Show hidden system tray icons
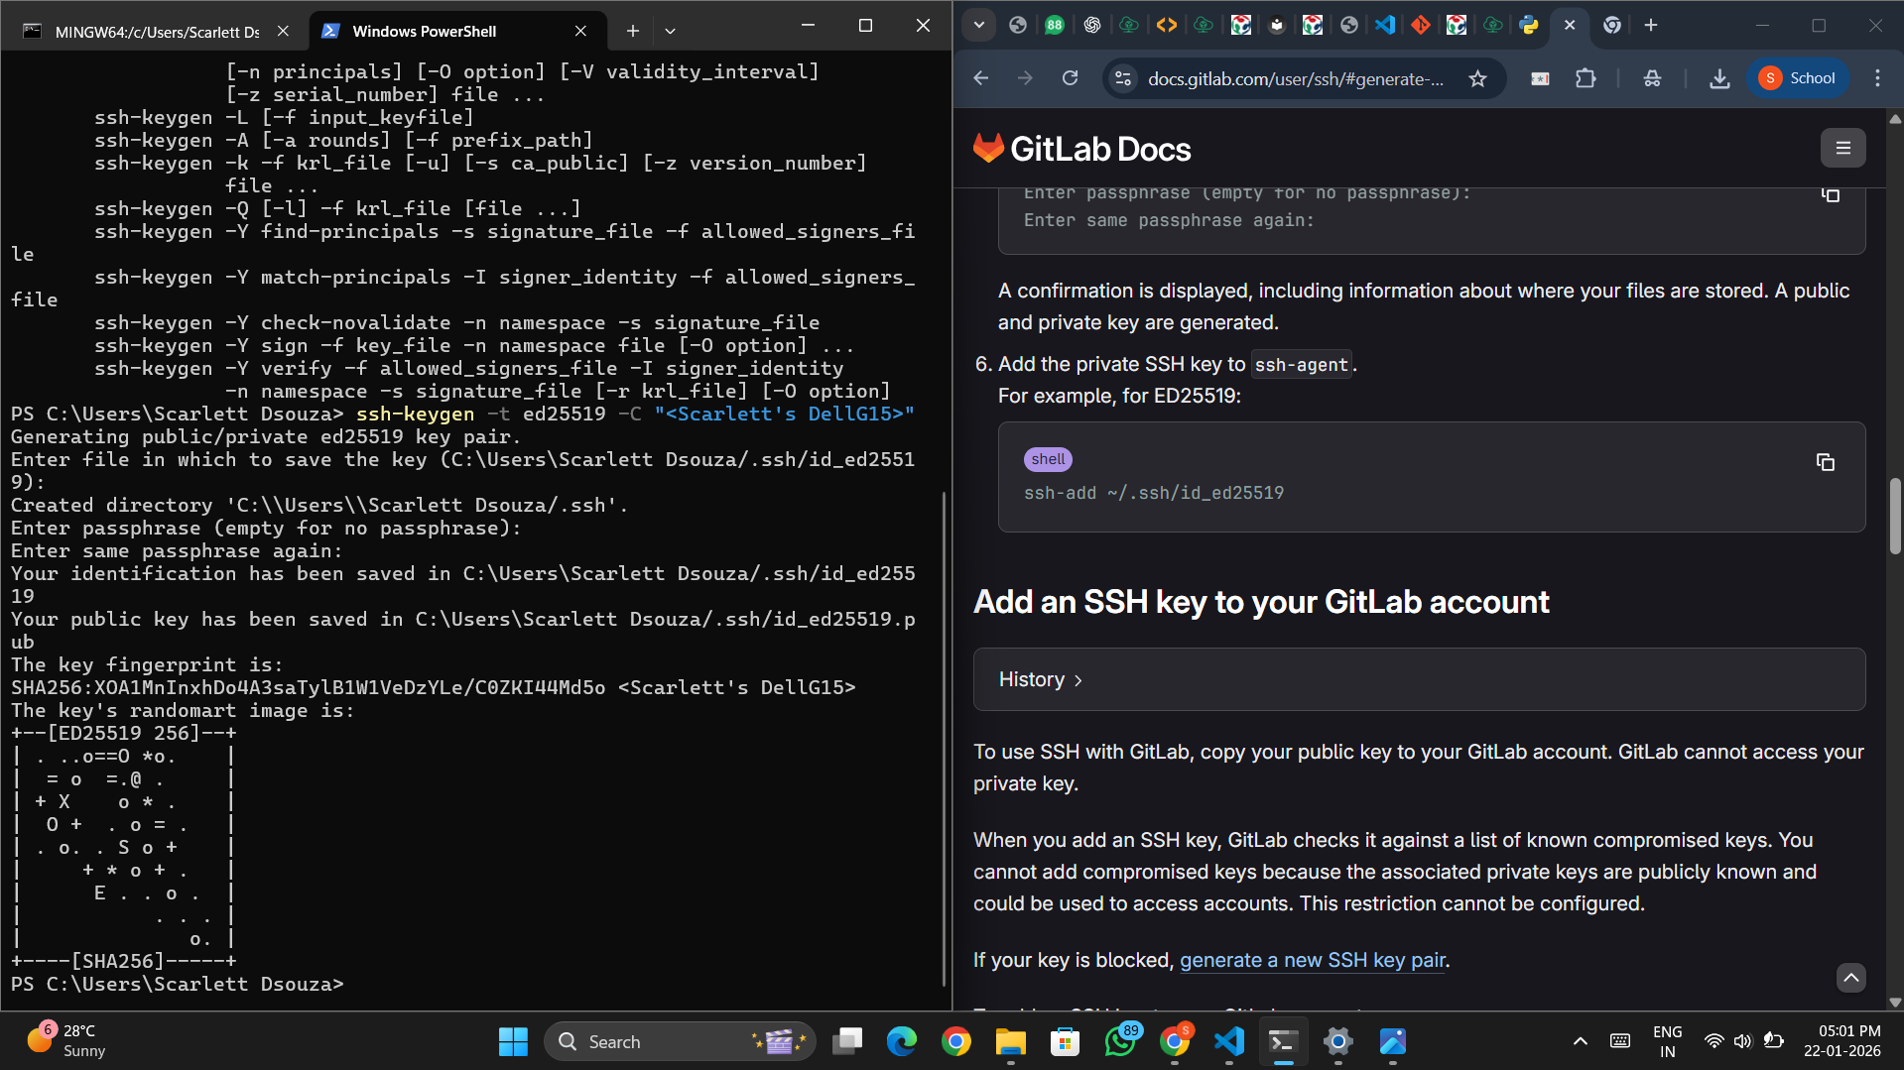The height and width of the screenshot is (1070, 1904). 1581,1041
